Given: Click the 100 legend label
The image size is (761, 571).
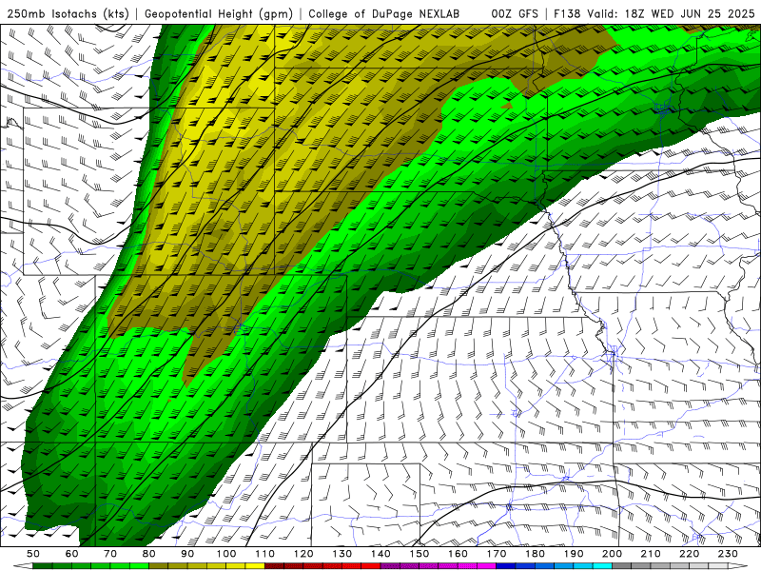Looking at the screenshot, I should click(x=226, y=554).
